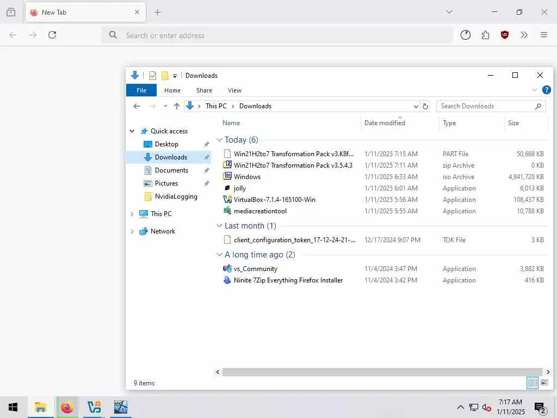
Task: Click This PC in address breadcrumb
Action: click(215, 106)
